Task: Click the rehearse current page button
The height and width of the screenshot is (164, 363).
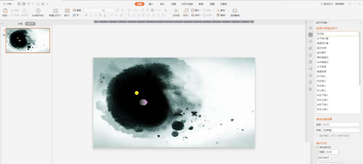Action: pyautogui.click(x=324, y=158)
